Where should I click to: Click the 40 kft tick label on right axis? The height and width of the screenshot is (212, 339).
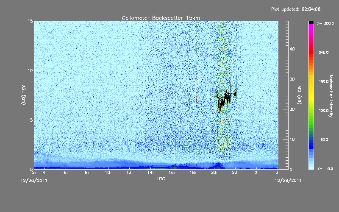[292, 49]
